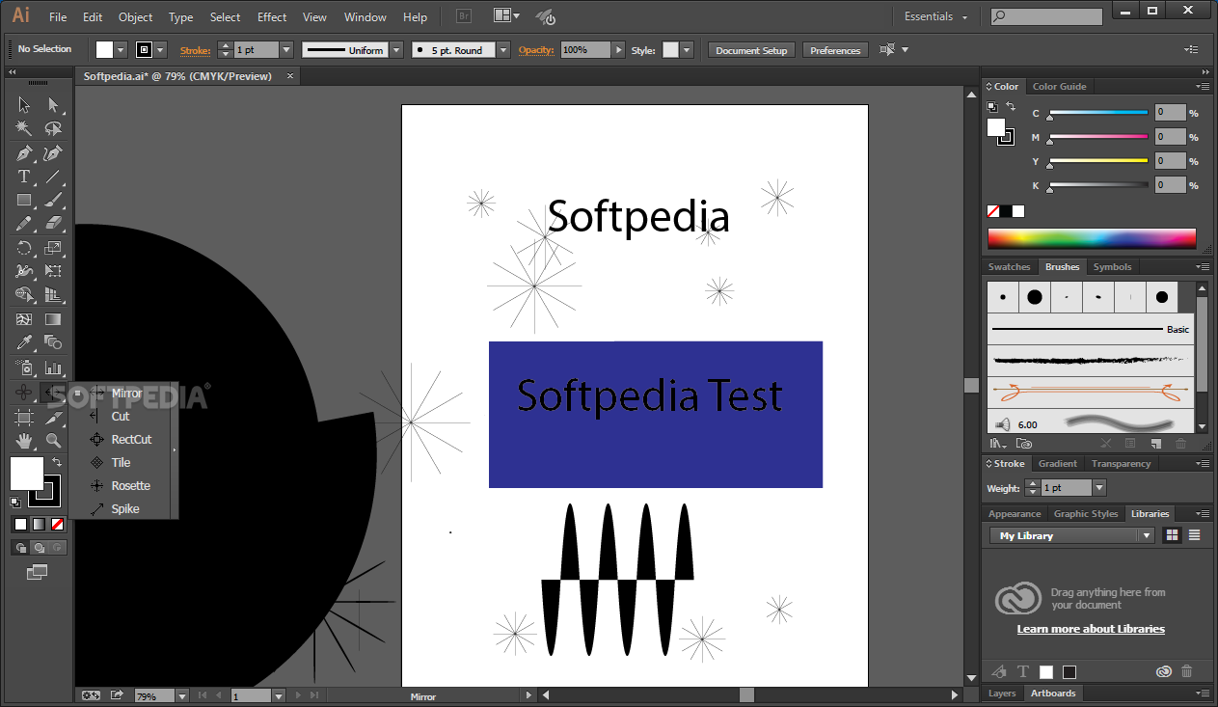Screen dimensions: 1218x707
Task: Switch Libraries to icon grid view
Action: [x=1172, y=535]
